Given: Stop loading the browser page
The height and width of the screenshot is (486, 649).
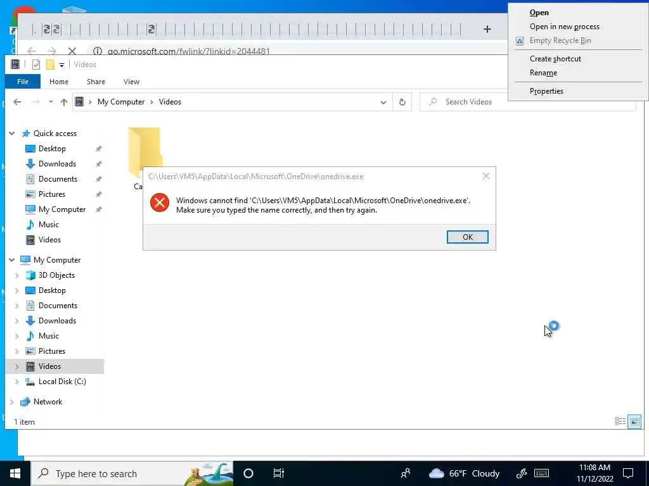Looking at the screenshot, I should [72, 51].
